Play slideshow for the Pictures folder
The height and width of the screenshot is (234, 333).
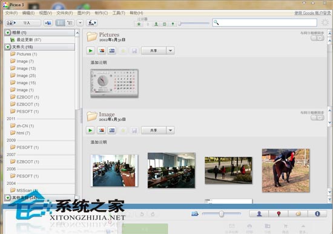[90, 51]
